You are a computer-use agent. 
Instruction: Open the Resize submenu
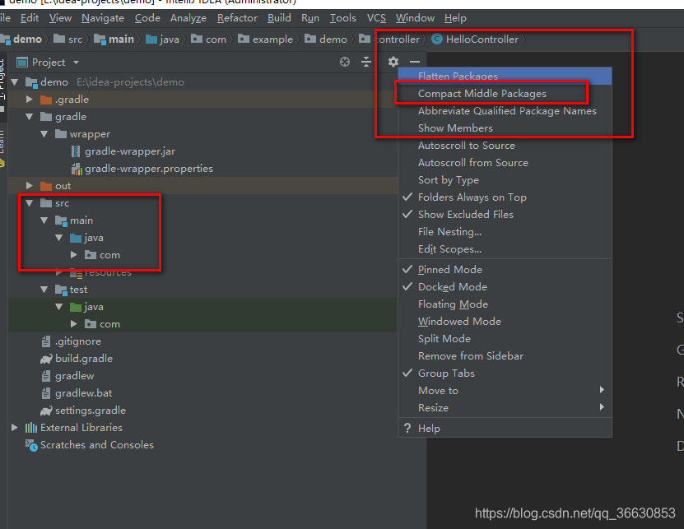coord(505,408)
